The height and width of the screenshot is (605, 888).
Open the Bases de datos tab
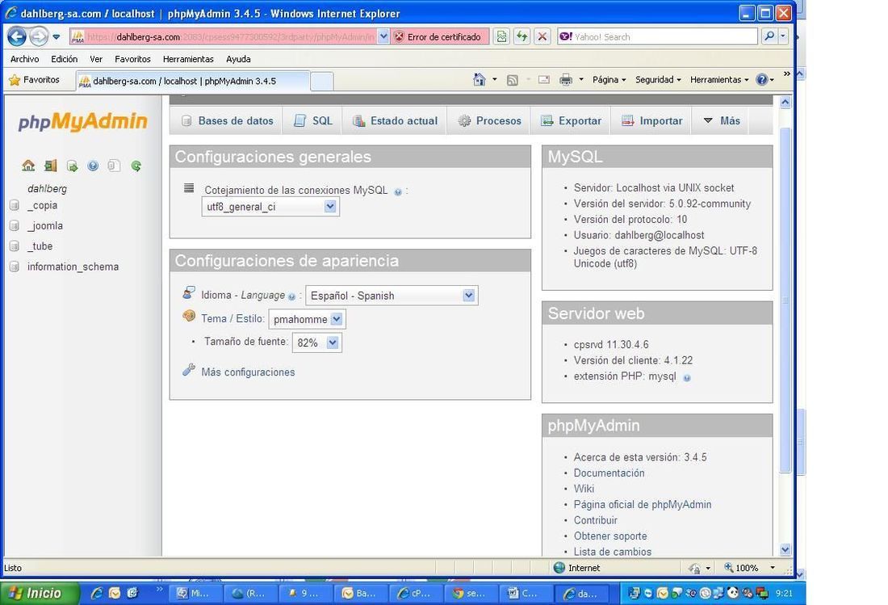point(227,120)
